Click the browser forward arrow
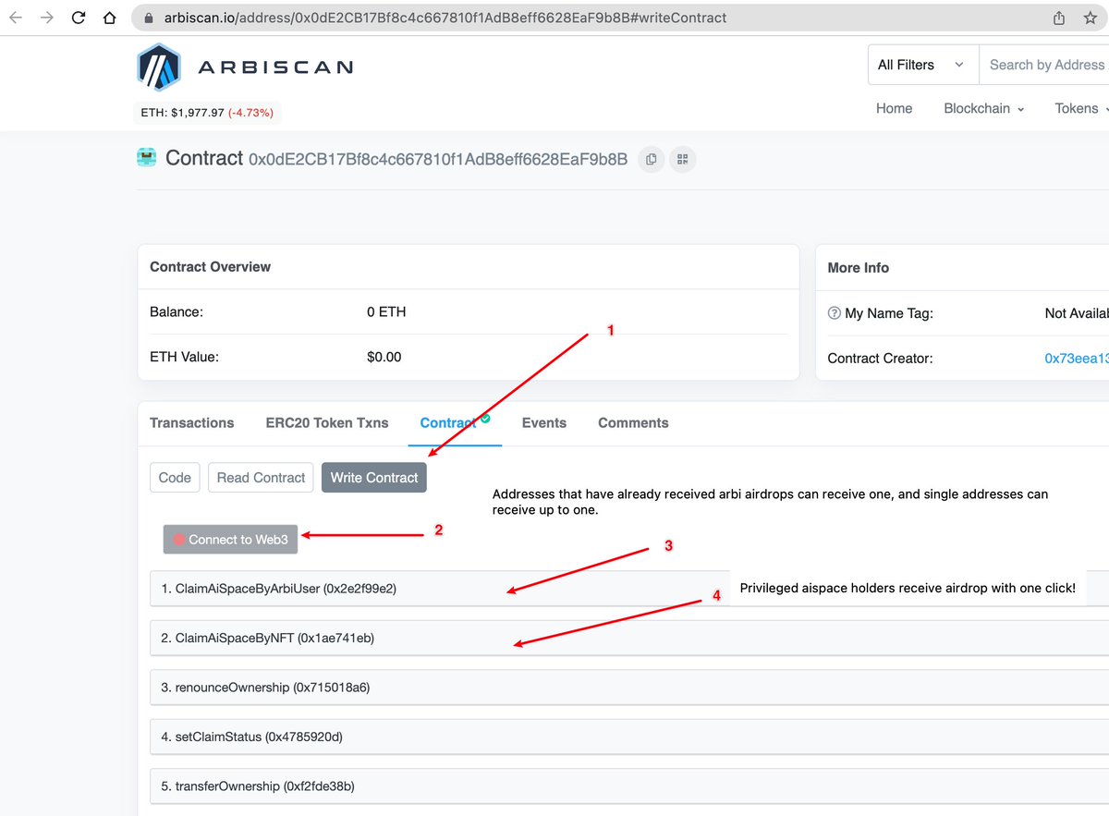Viewport: 1109px width, 816px height. pyautogui.click(x=47, y=18)
